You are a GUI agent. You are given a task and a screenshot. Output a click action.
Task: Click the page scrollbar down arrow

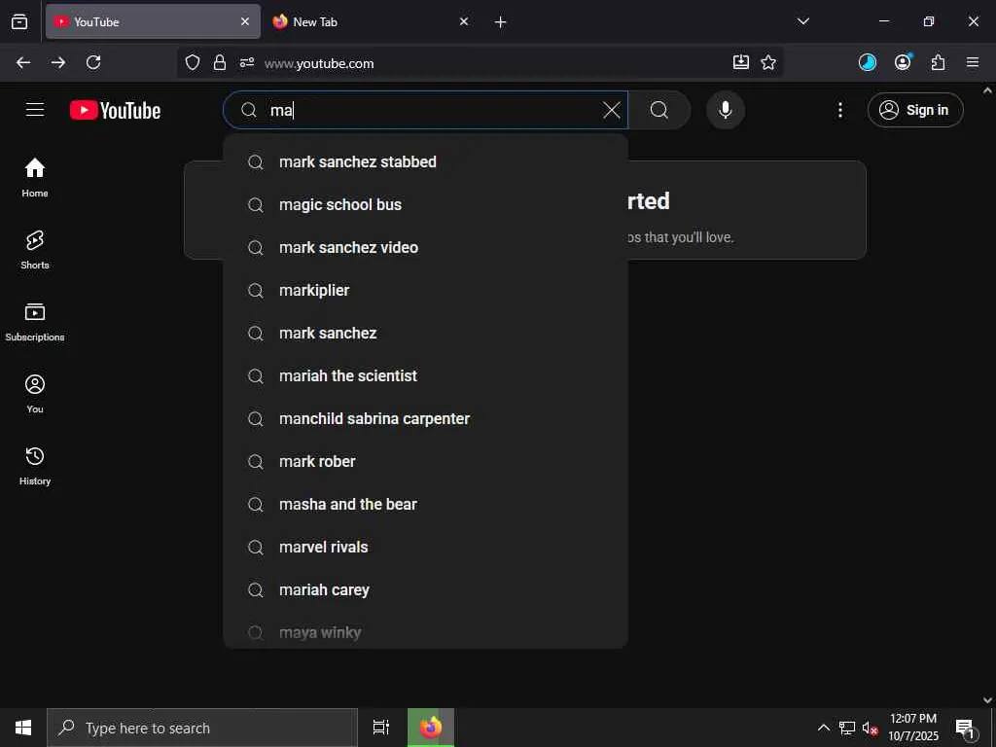(x=988, y=700)
